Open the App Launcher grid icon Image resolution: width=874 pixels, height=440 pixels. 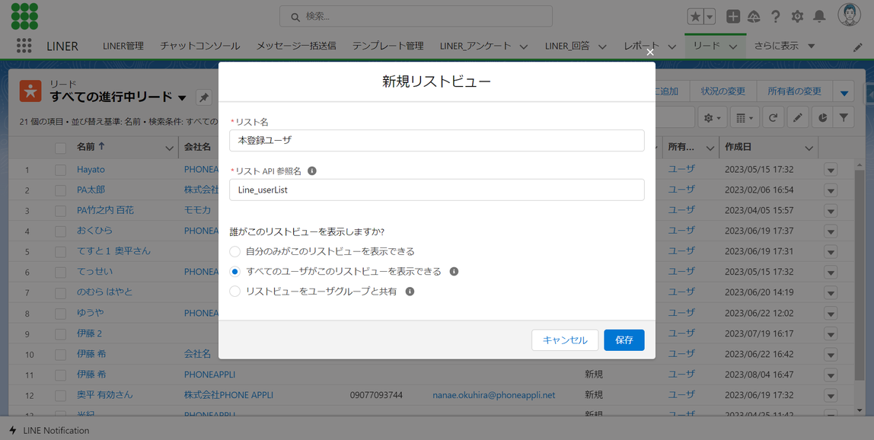(24, 46)
